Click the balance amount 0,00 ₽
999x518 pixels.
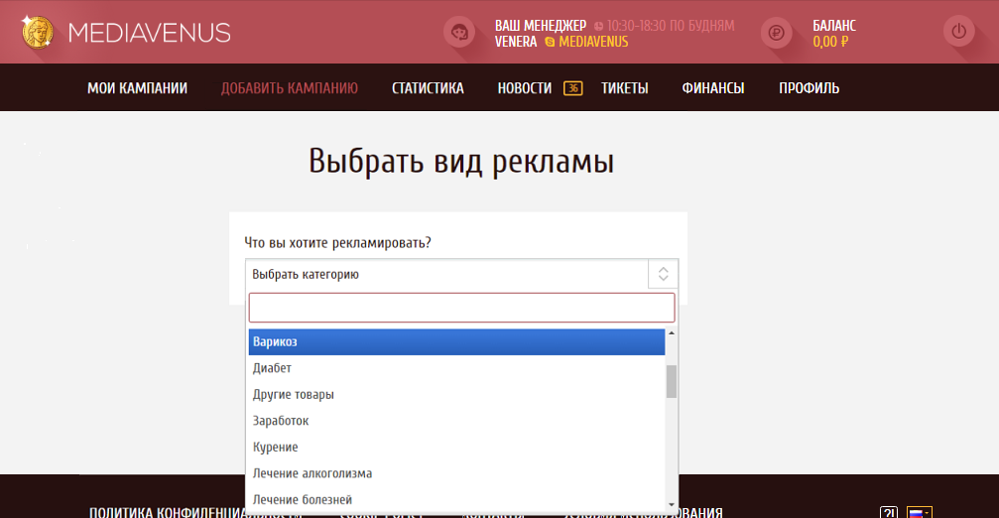(830, 42)
